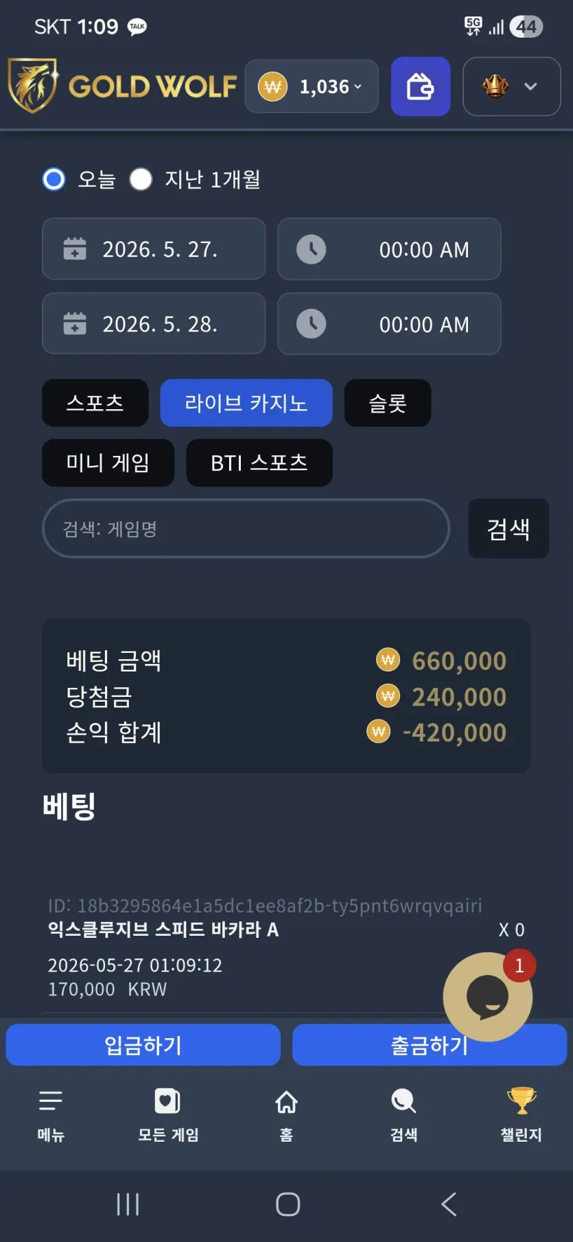The height and width of the screenshot is (1242, 573).
Task: Focus the 게임명 search input field
Action: pyautogui.click(x=246, y=529)
